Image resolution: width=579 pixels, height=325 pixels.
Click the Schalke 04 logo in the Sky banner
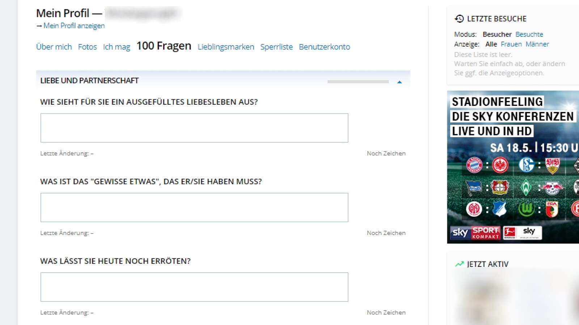click(x=527, y=165)
